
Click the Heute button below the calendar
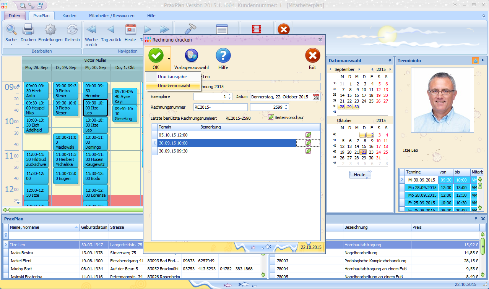[x=360, y=175]
